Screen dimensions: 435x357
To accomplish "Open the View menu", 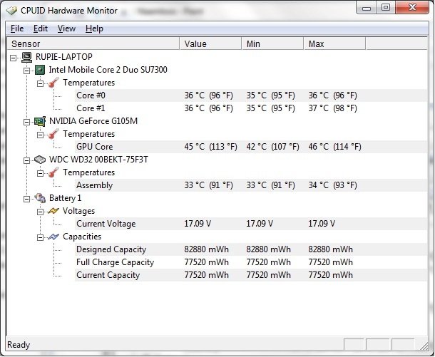I will pos(66,29).
